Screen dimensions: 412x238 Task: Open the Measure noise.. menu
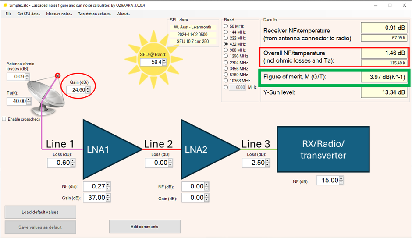59,14
